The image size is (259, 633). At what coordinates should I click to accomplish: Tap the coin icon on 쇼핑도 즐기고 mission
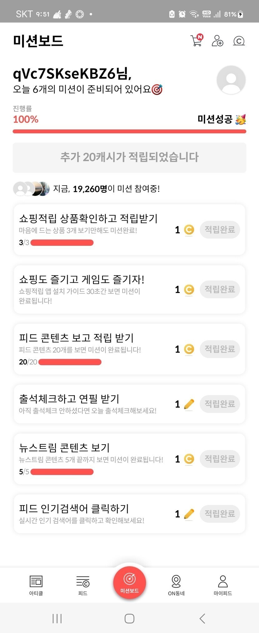tap(189, 290)
